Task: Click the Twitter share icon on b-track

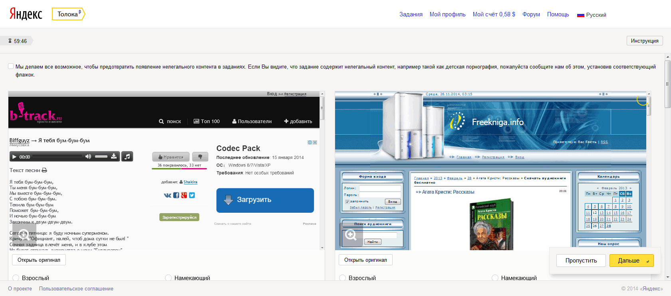Action: coord(192,195)
